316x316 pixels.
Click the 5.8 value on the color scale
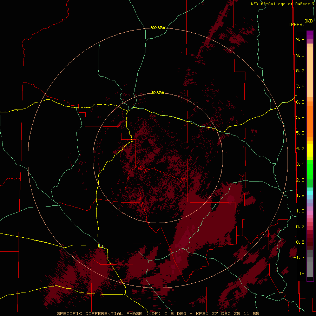click(300, 118)
